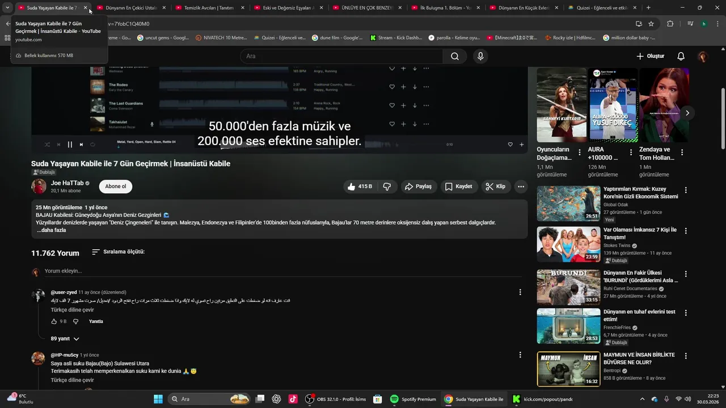Show hidden system tray icons chevron
The width and height of the screenshot is (726, 408).
[x=642, y=399]
